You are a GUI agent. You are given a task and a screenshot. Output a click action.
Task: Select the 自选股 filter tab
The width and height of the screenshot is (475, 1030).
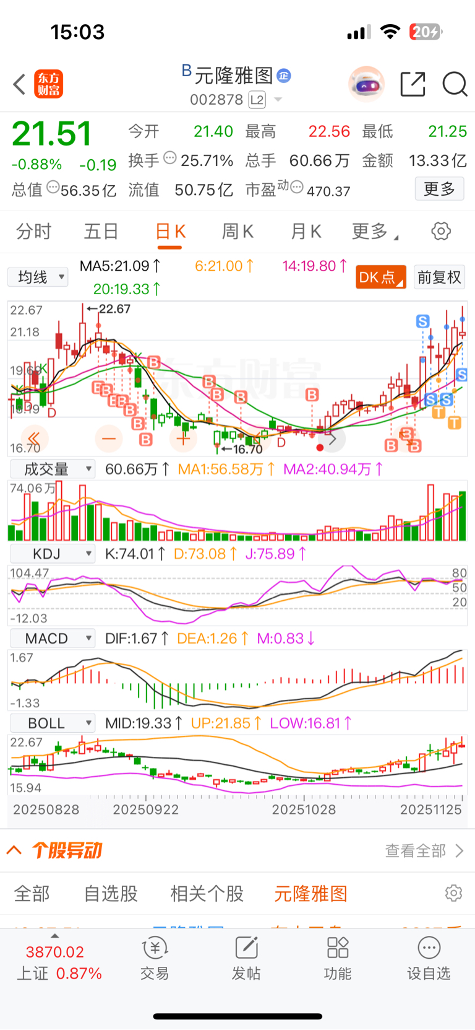coord(111,894)
